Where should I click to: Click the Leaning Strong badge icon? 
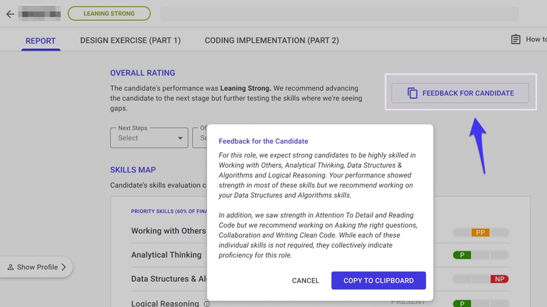click(109, 13)
